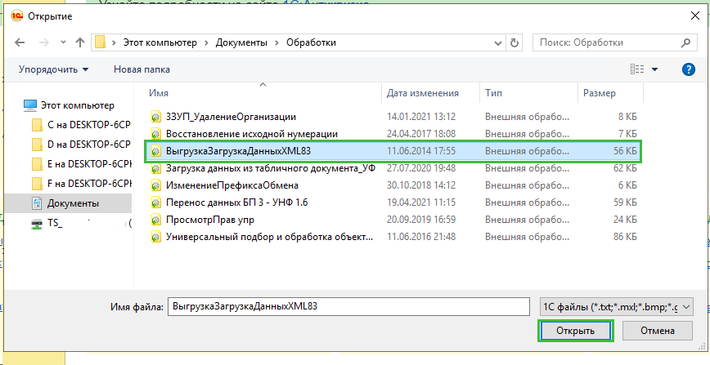Click Универсальный подбор и обработка file icon
Image resolution: width=710 pixels, height=365 pixels.
[x=155, y=237]
